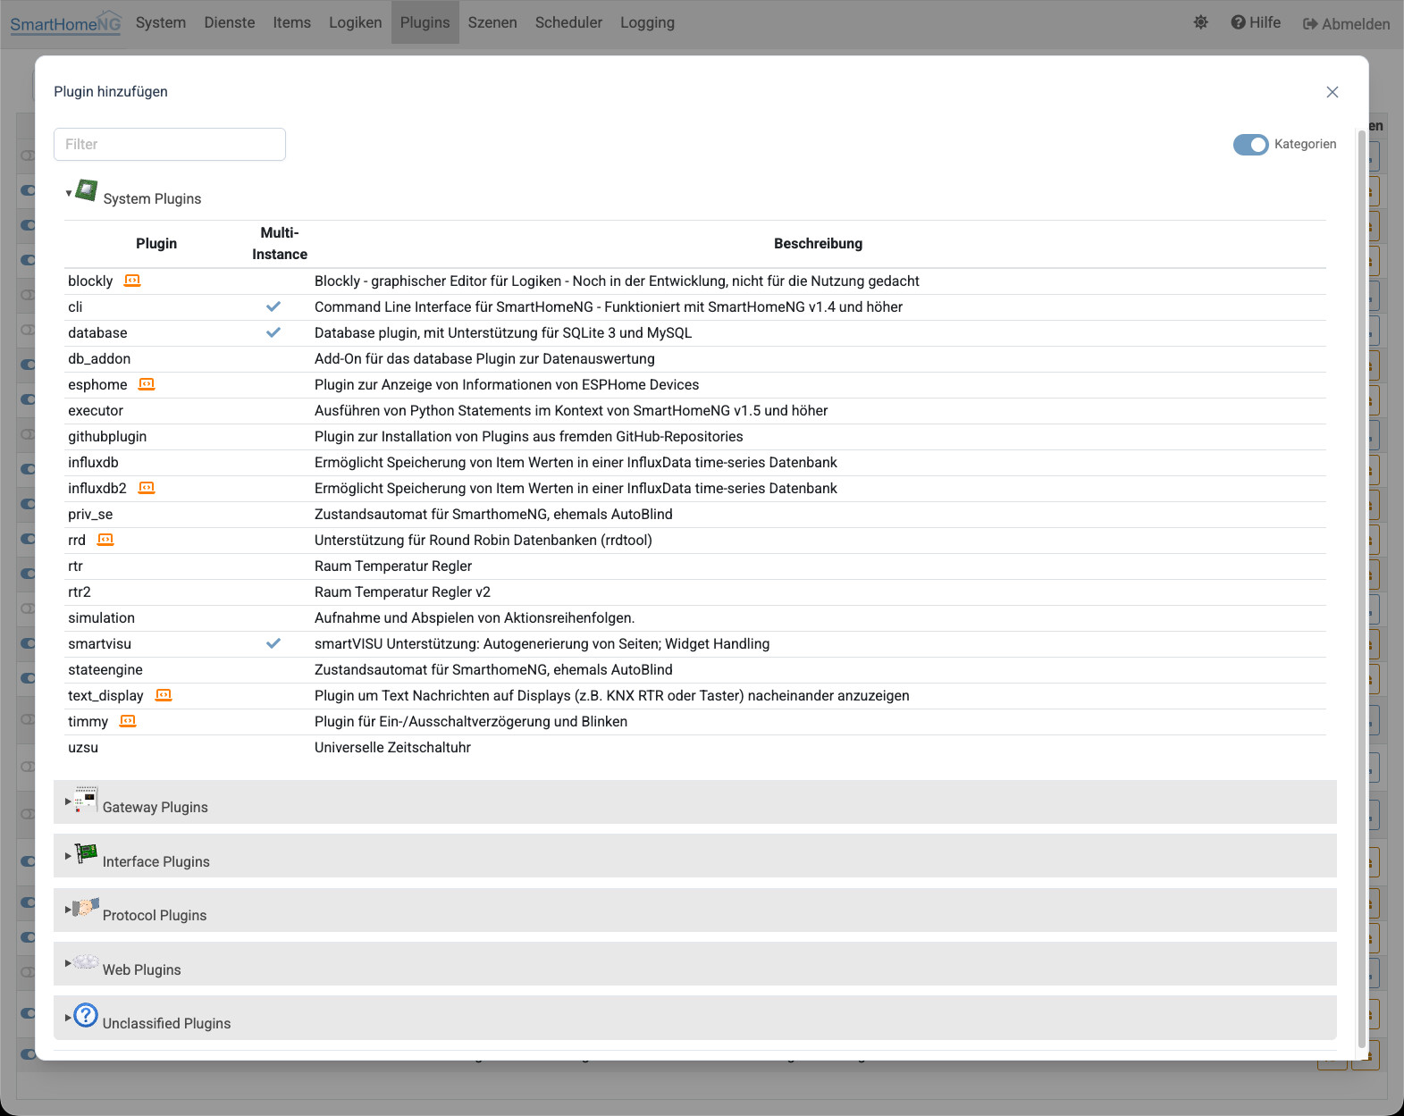Image resolution: width=1404 pixels, height=1116 pixels.
Task: Click the orange icon beside esphome
Action: click(x=147, y=384)
